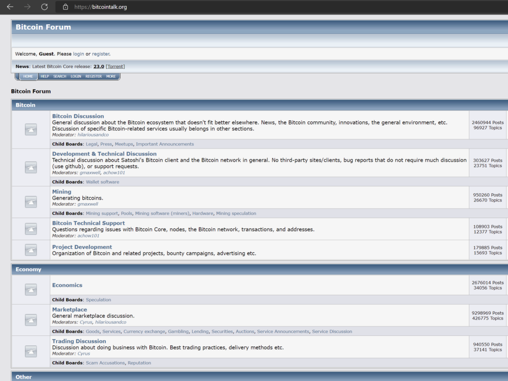Open the Mining speculation child board
Screen dimensions: 508x381
tap(236, 214)
